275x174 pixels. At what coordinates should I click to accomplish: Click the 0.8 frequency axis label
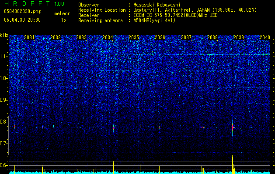3,122
